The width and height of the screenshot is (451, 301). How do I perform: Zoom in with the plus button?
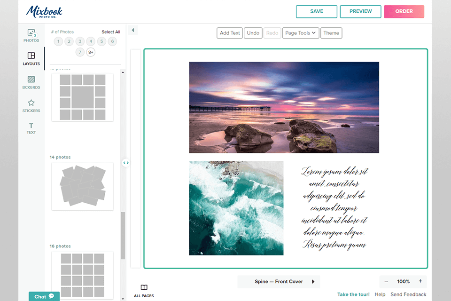click(420, 281)
